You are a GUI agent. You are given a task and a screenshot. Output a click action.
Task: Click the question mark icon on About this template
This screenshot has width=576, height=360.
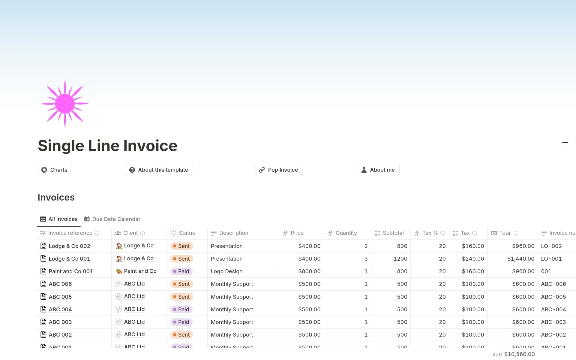click(x=132, y=170)
